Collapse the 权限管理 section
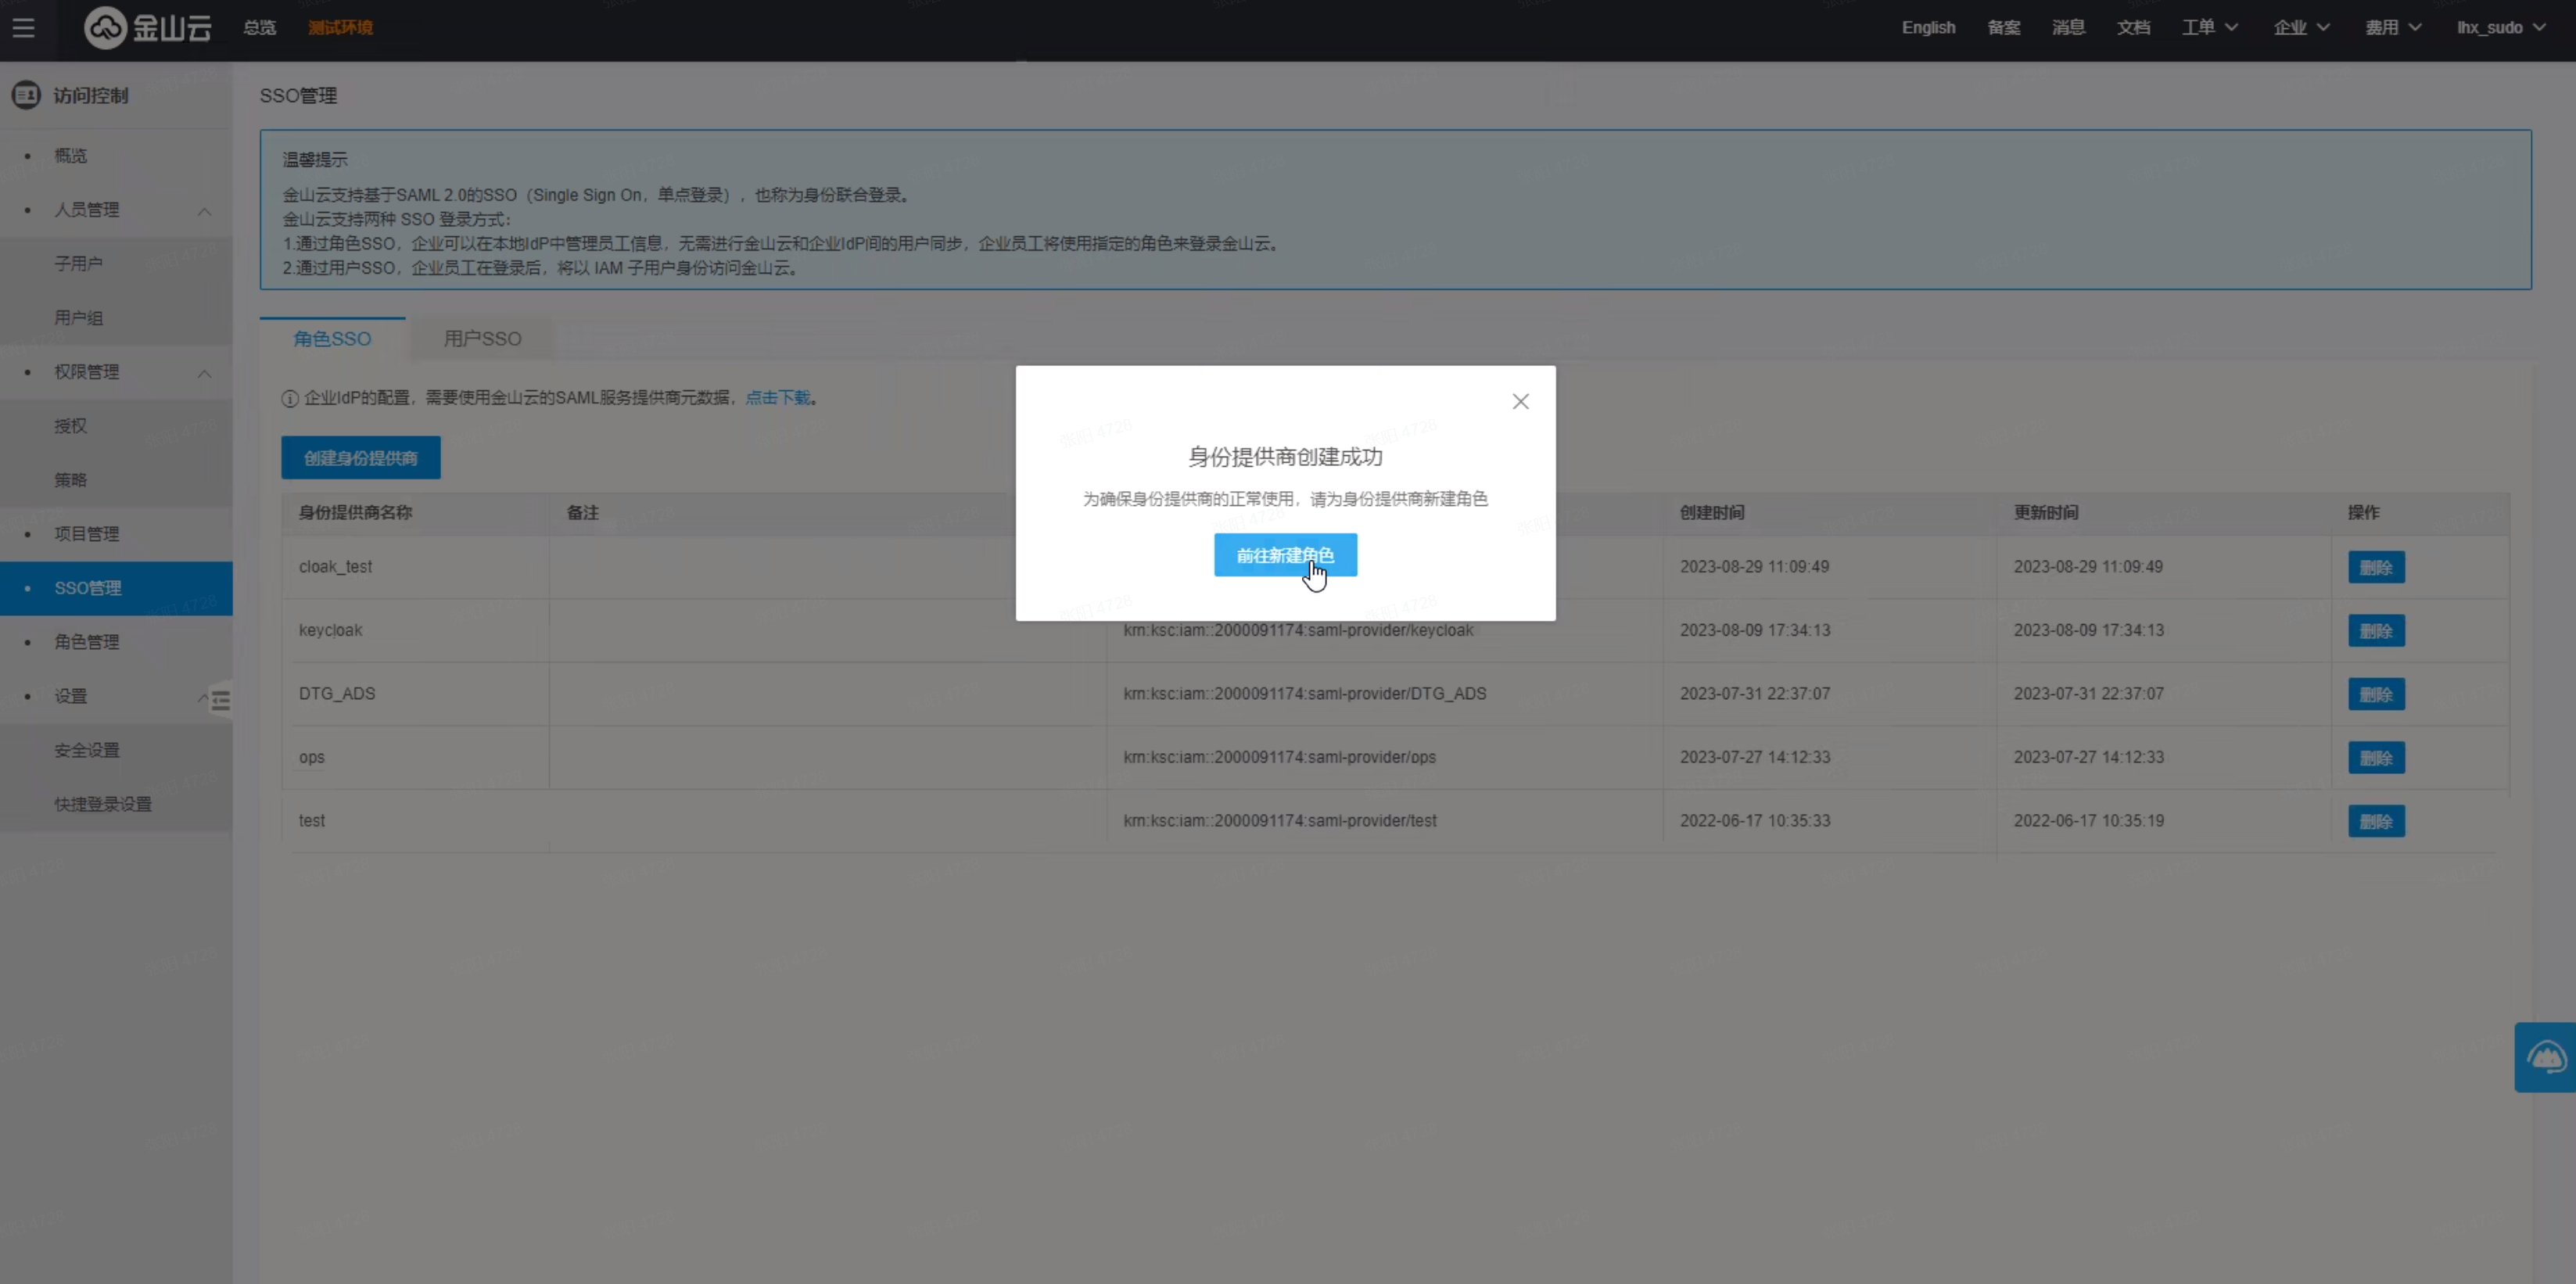Viewport: 2576px width, 1284px height. click(x=204, y=372)
